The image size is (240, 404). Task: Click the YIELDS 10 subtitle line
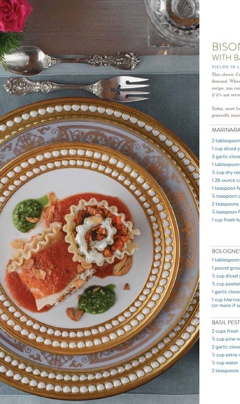click(x=226, y=67)
